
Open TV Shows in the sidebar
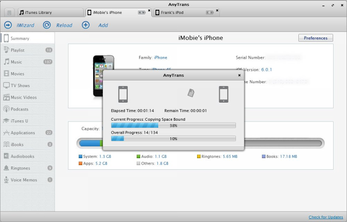[27, 86]
